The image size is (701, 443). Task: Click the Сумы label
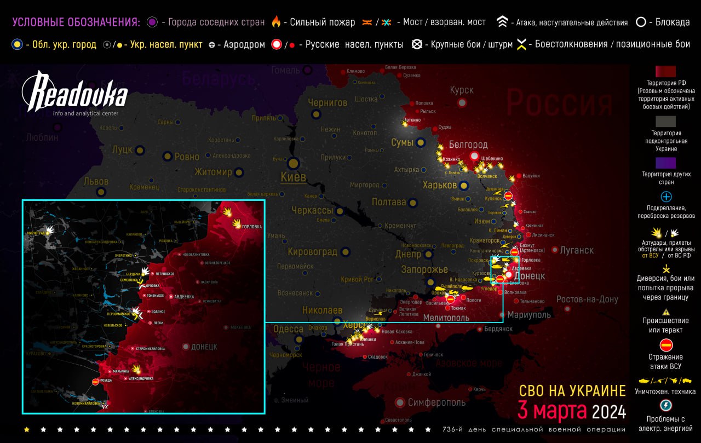click(x=402, y=142)
